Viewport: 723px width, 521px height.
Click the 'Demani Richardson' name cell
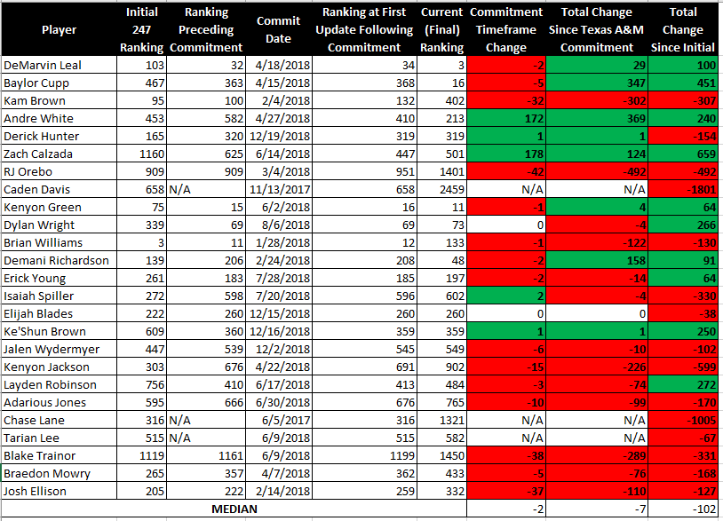click(59, 260)
